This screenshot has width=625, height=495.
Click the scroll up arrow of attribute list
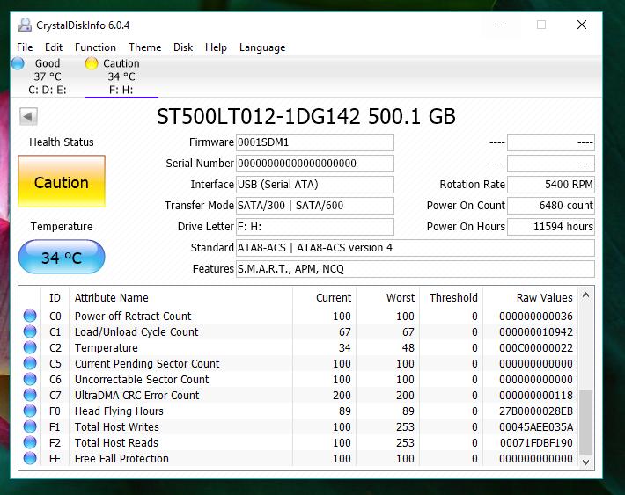click(x=585, y=295)
